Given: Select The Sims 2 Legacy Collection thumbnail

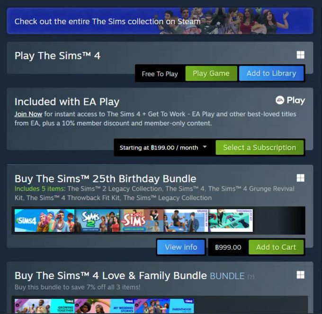Looking at the screenshot, I should click(97, 221).
